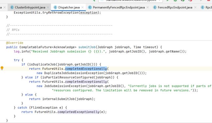Close the Dispatcher.java tab
The width and height of the screenshot is (212, 123).
click(83, 8)
